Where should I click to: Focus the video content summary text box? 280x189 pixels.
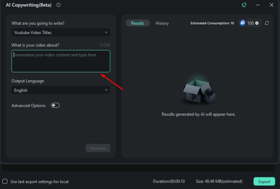[x=61, y=61]
